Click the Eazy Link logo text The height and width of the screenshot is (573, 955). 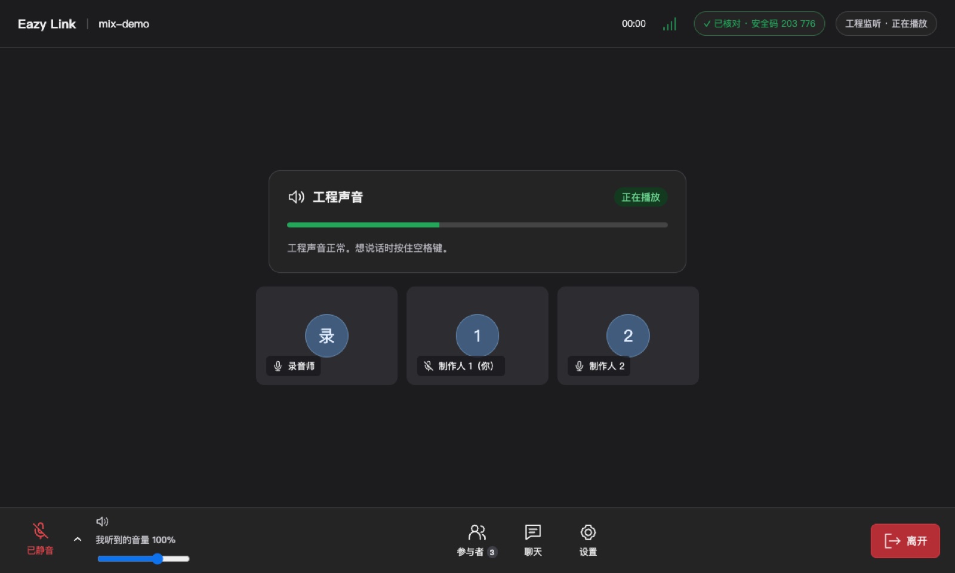[47, 24]
